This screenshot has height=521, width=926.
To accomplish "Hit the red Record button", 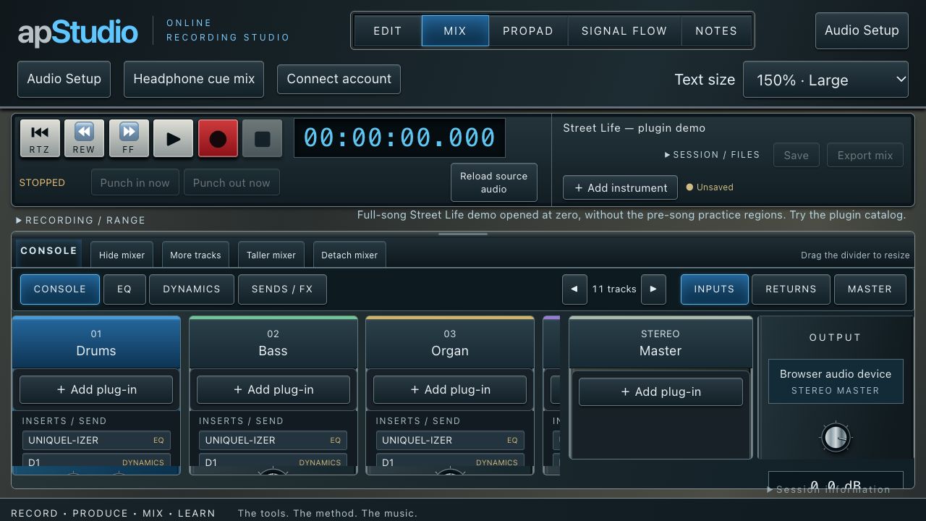I will [218, 138].
